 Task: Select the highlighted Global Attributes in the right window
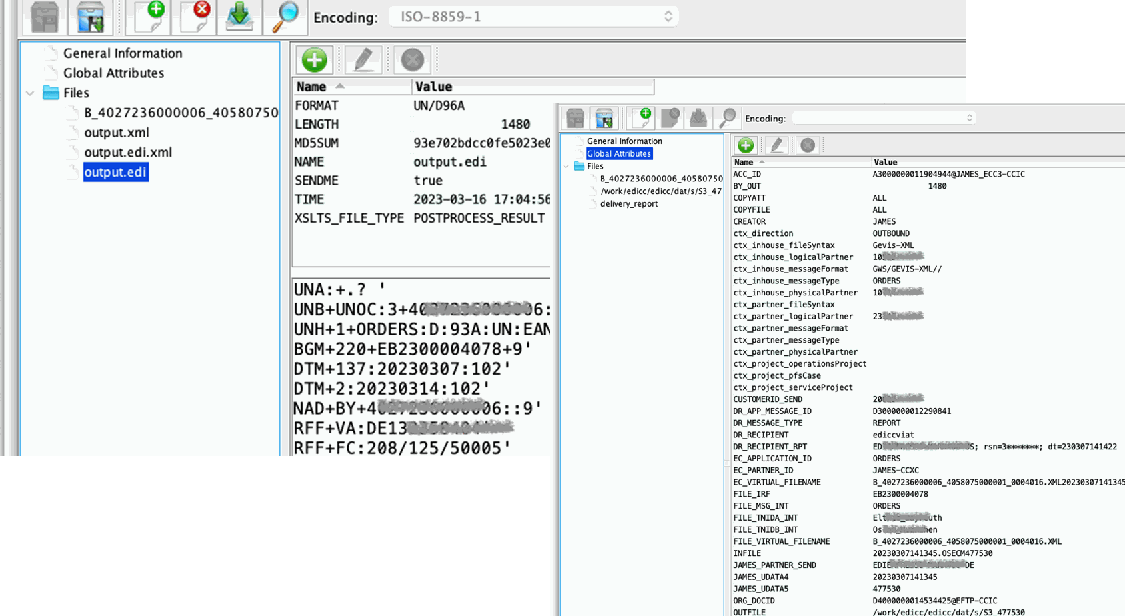coord(619,153)
